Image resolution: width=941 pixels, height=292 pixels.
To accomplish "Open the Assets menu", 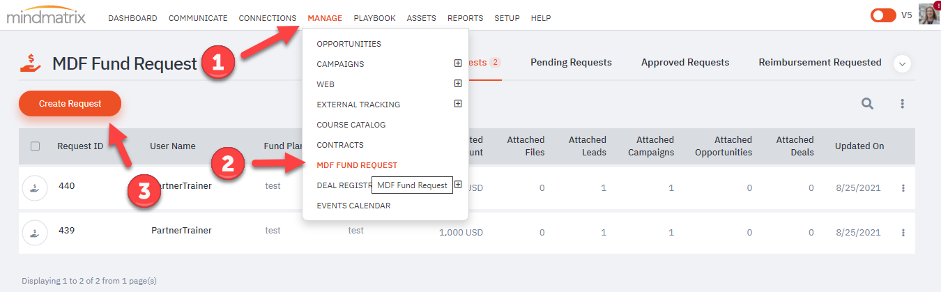I will pos(422,18).
